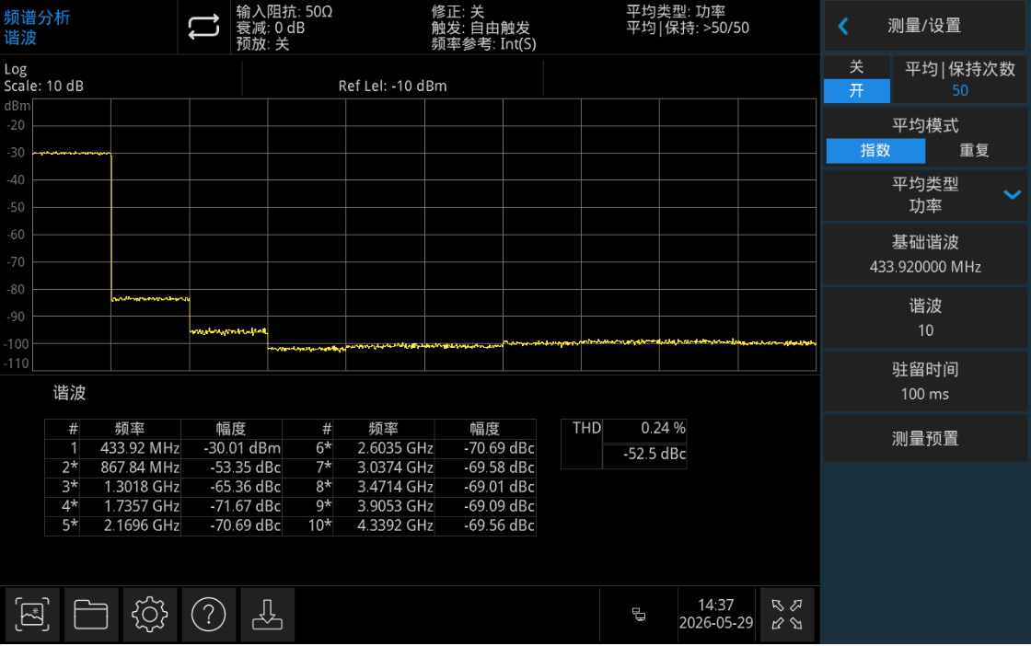Select the Scale: 10 dB label
Image resolution: width=1031 pixels, height=646 pixels.
tap(43, 87)
